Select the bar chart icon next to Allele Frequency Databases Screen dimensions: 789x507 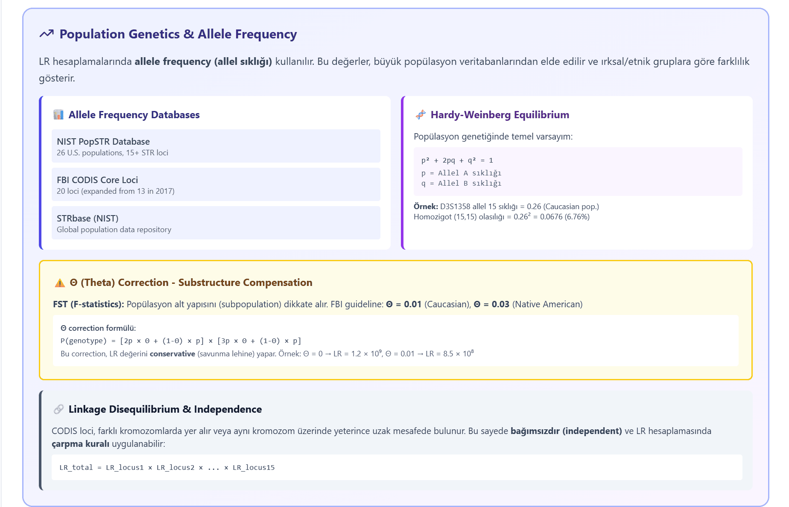tap(58, 114)
